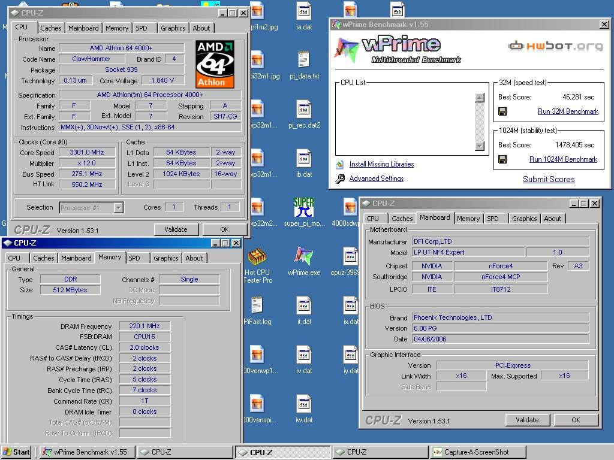The width and height of the screenshot is (614, 460).
Task: Click the AMD Athlon 64 logo
Action: (x=215, y=64)
